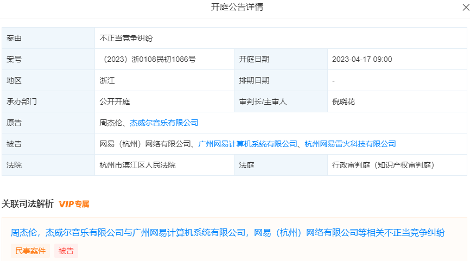Image resolution: width=470 pixels, height=261 pixels.
Task: Click the VIP专属 badge
Action: [74, 204]
